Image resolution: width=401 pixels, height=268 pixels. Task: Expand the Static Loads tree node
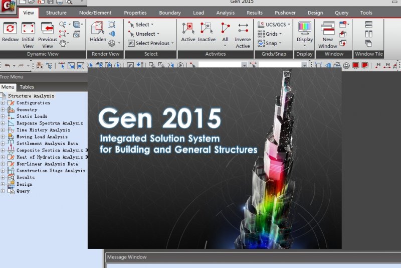(x=3, y=116)
